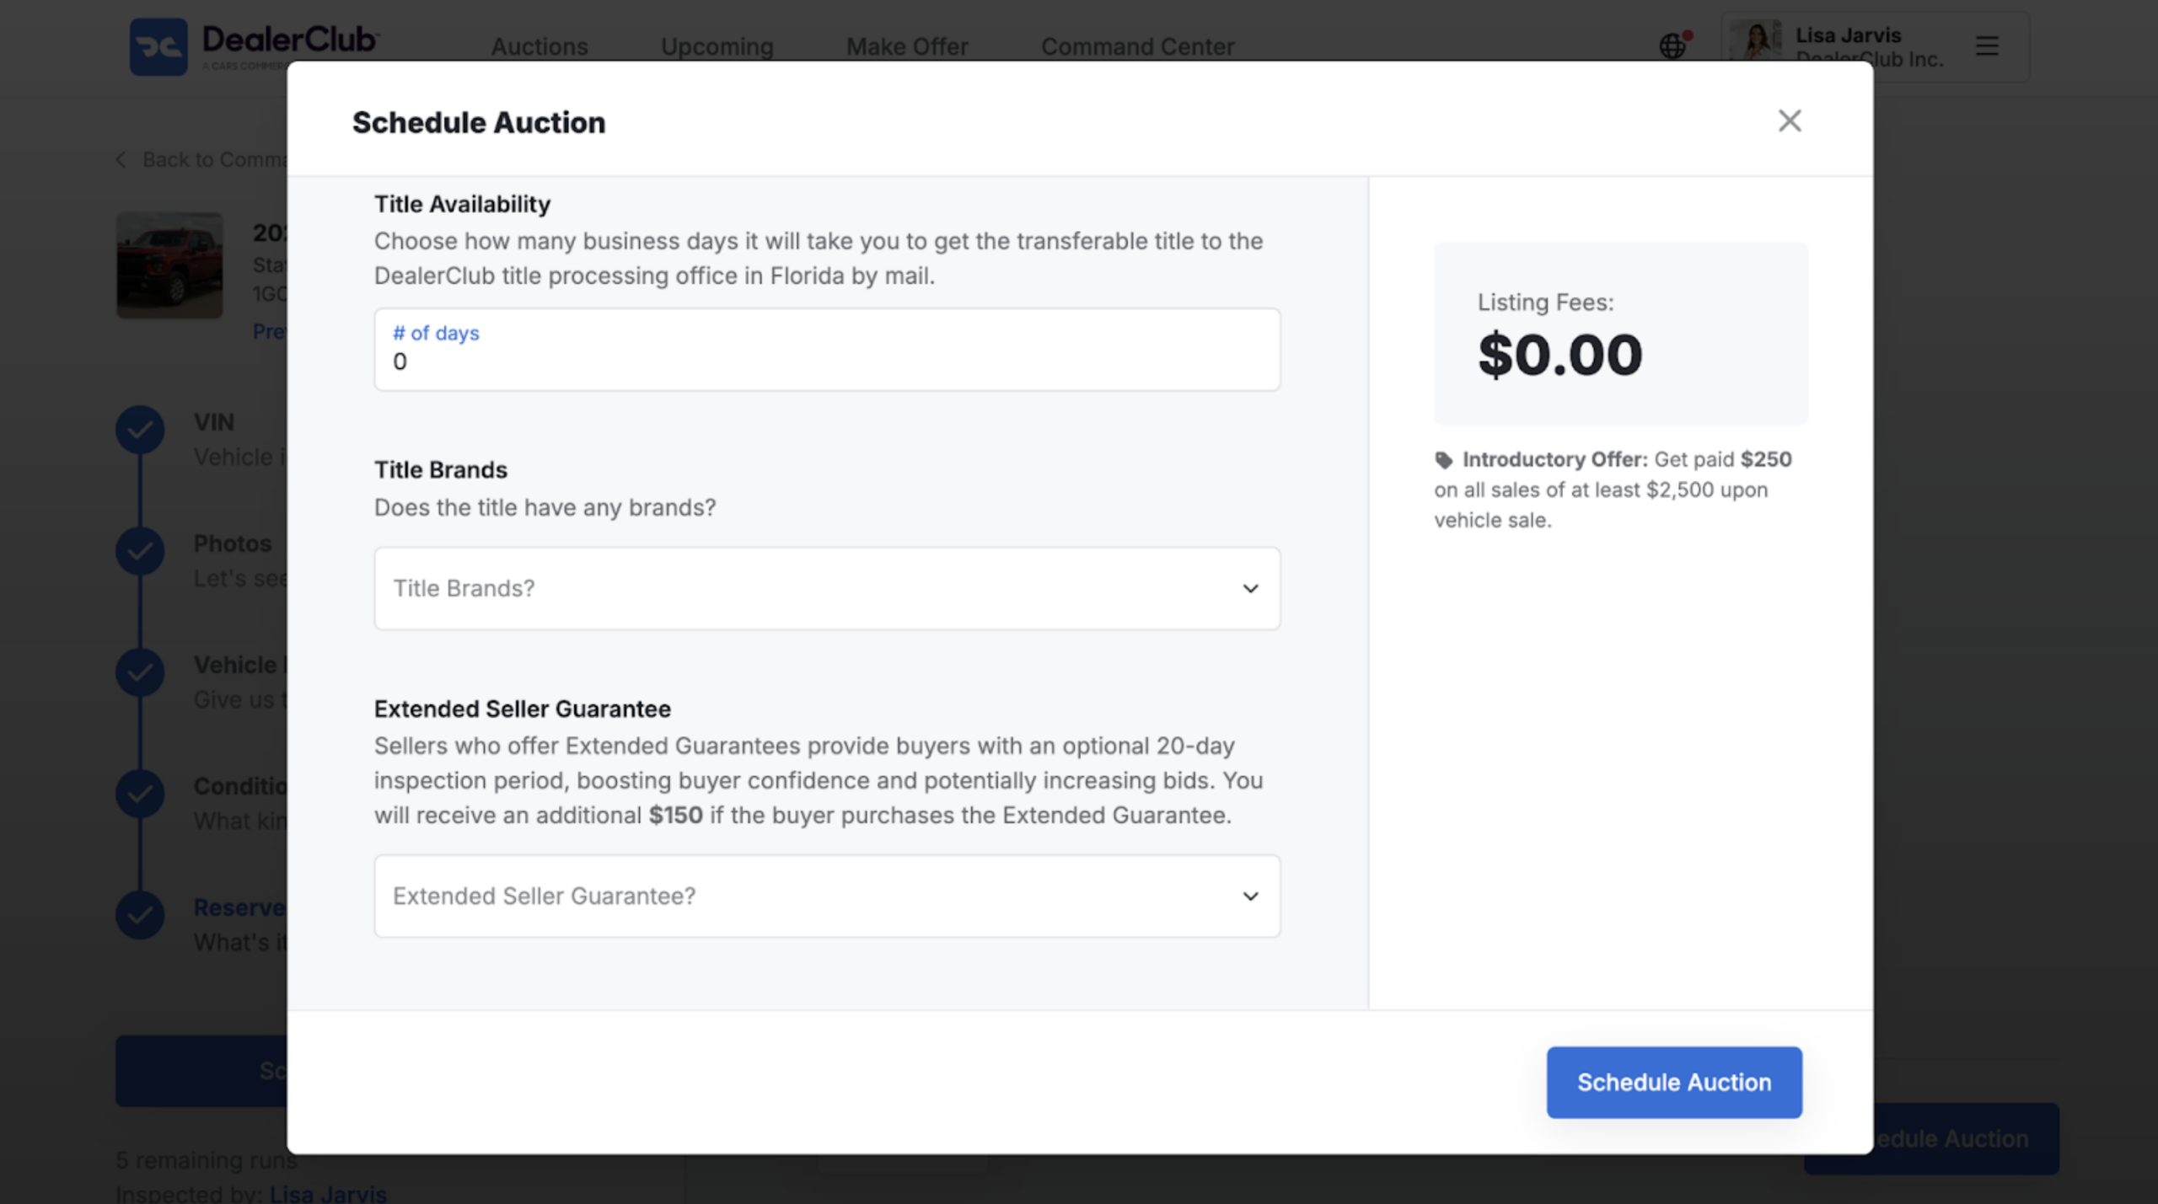Click the blue Schedule Auction button
The image size is (2158, 1204).
pyautogui.click(x=1674, y=1082)
